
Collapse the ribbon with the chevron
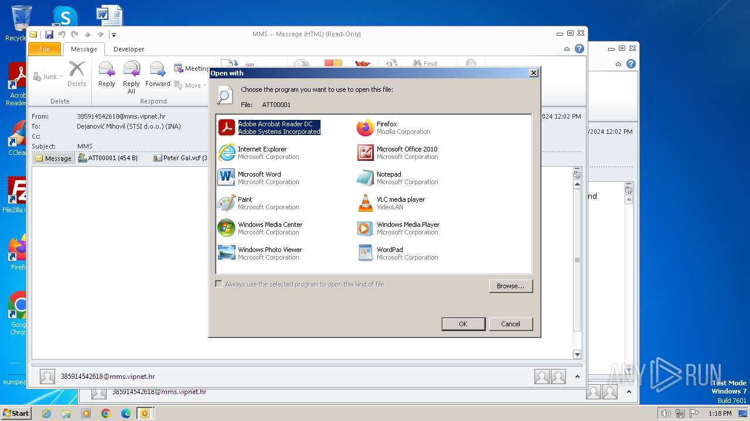click(x=567, y=49)
